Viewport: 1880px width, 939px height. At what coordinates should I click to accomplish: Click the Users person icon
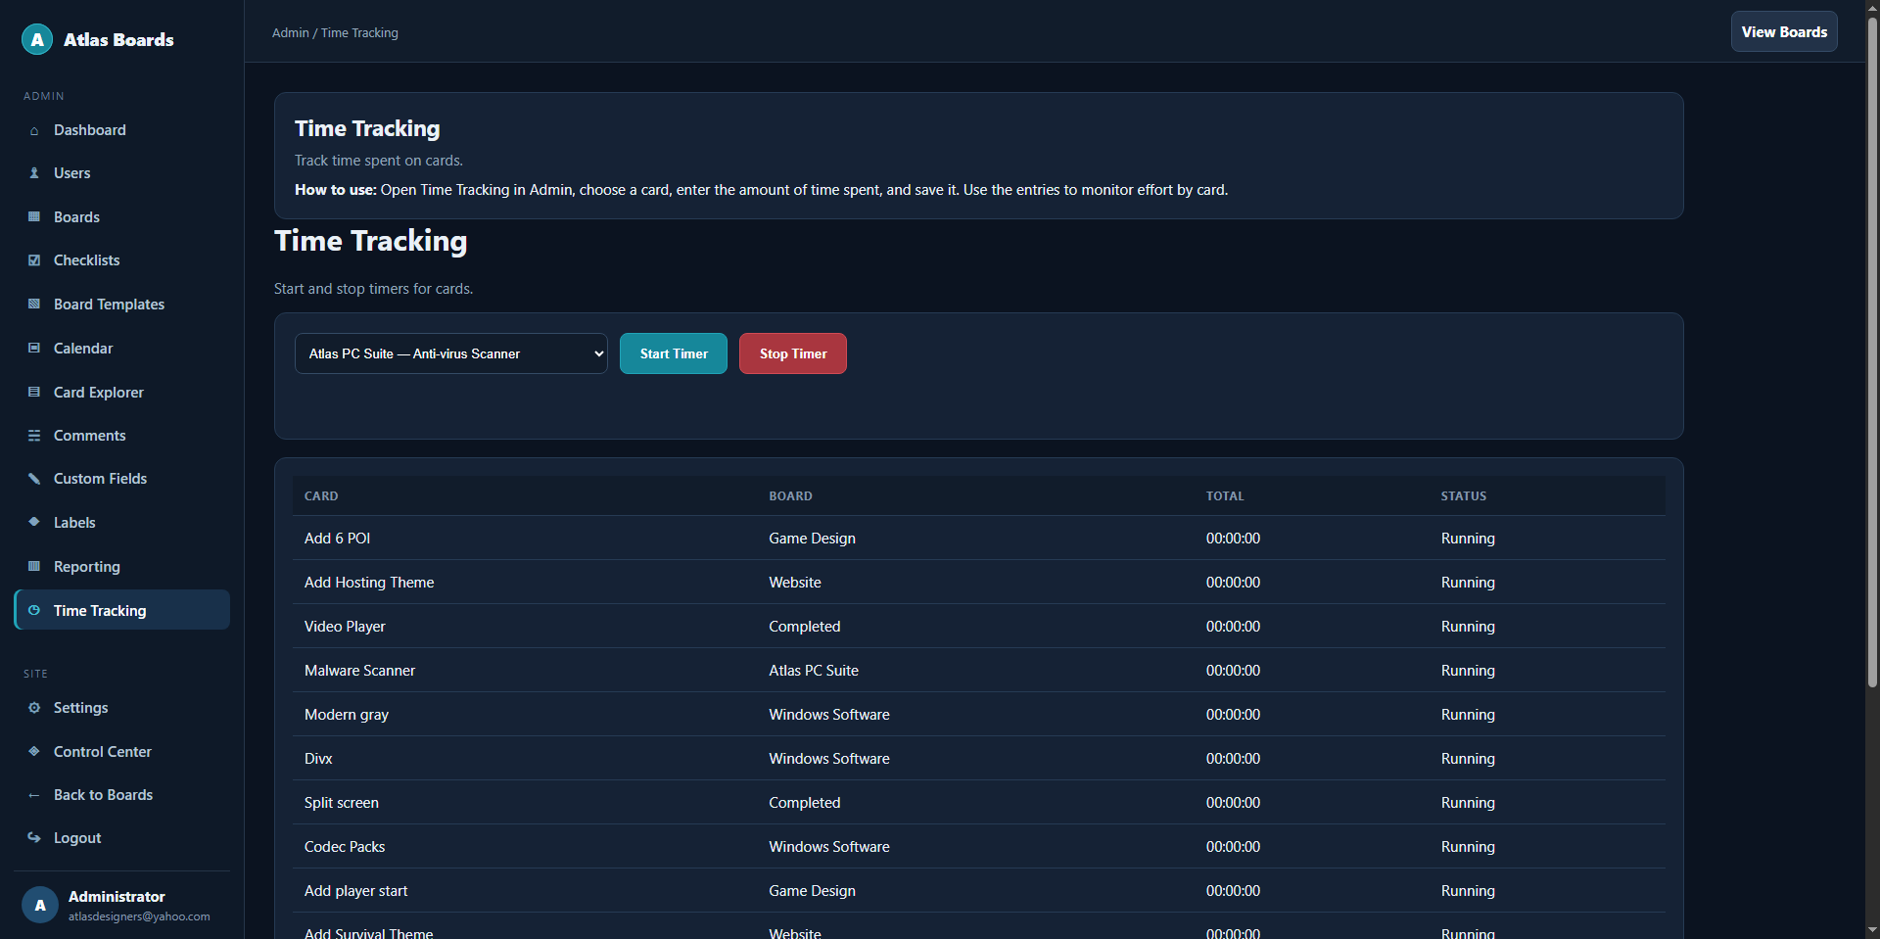(x=34, y=173)
